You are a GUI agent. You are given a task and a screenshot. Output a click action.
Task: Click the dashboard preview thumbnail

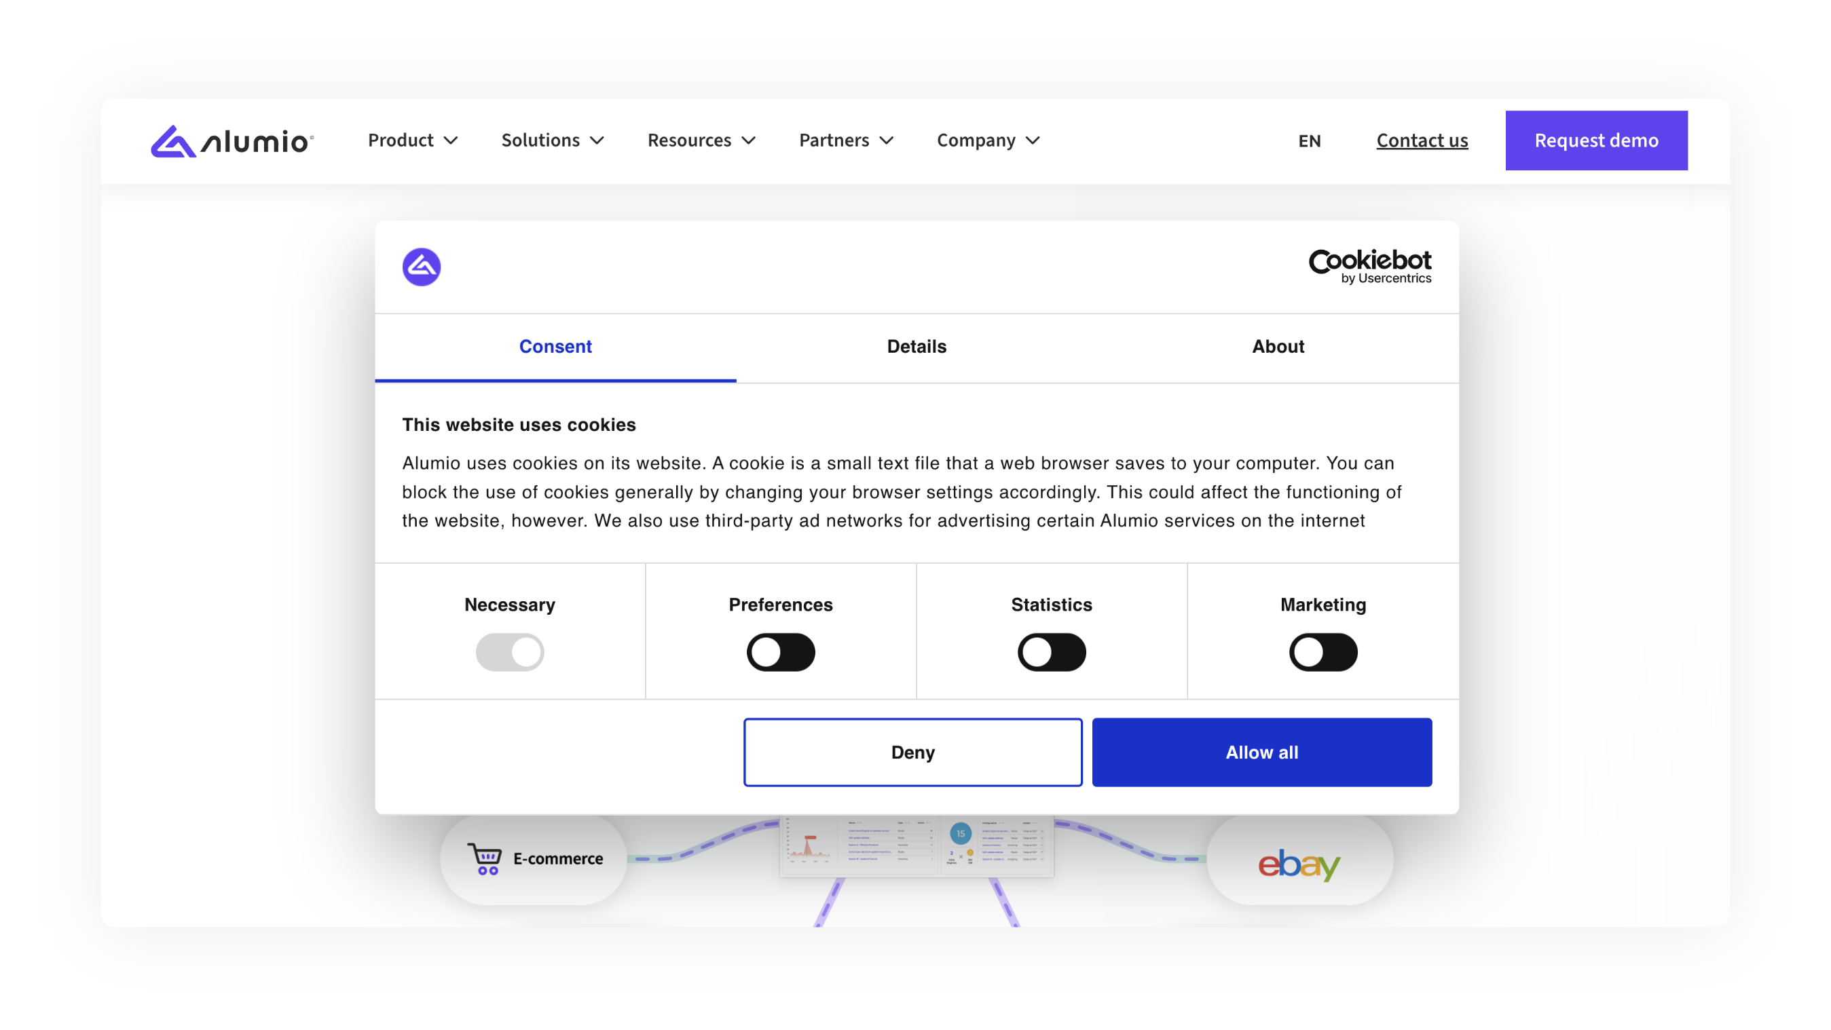(x=917, y=845)
